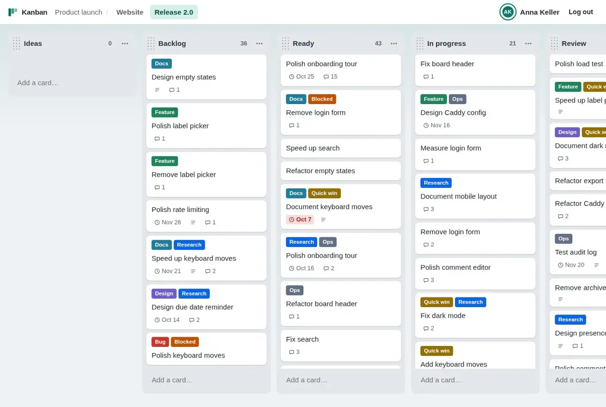Expand the Ready column options menu
This screenshot has width=606, height=407.
(x=394, y=43)
